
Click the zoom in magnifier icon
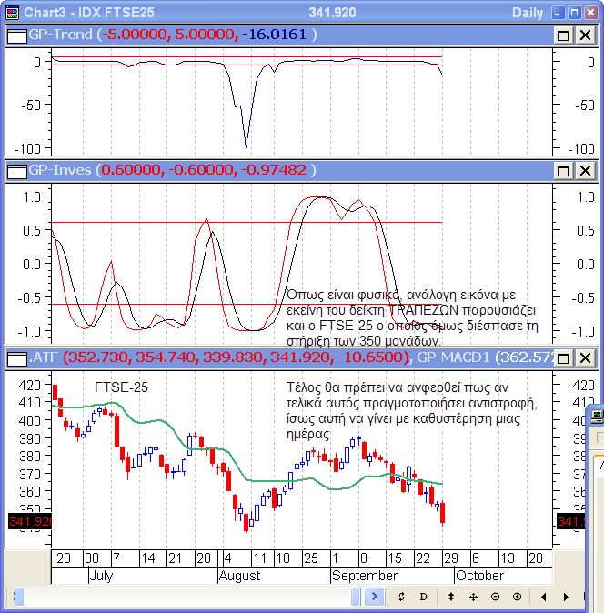pyautogui.click(x=517, y=598)
